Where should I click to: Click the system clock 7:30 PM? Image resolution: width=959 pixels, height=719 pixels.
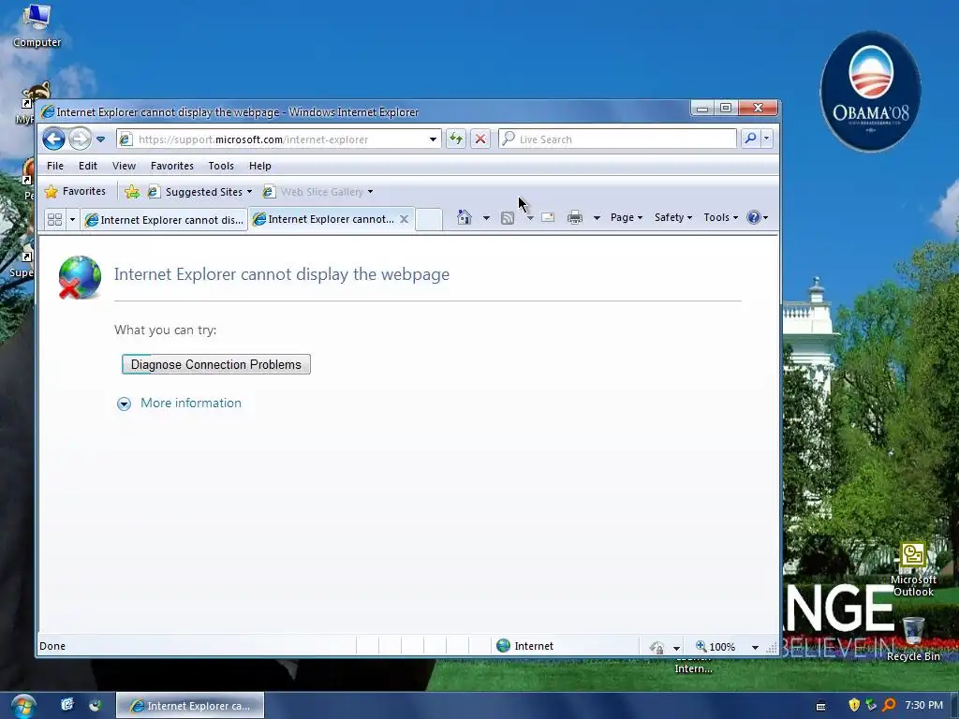point(923,705)
